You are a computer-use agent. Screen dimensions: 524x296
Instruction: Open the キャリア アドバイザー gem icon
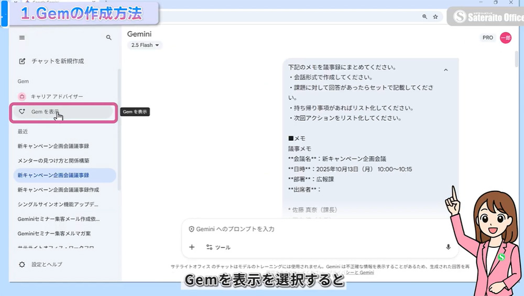pos(21,96)
